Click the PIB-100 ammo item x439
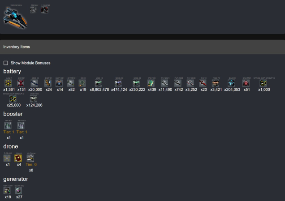 [x=151, y=83]
